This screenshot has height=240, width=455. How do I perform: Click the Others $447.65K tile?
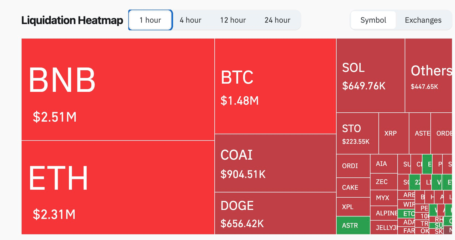click(x=428, y=75)
